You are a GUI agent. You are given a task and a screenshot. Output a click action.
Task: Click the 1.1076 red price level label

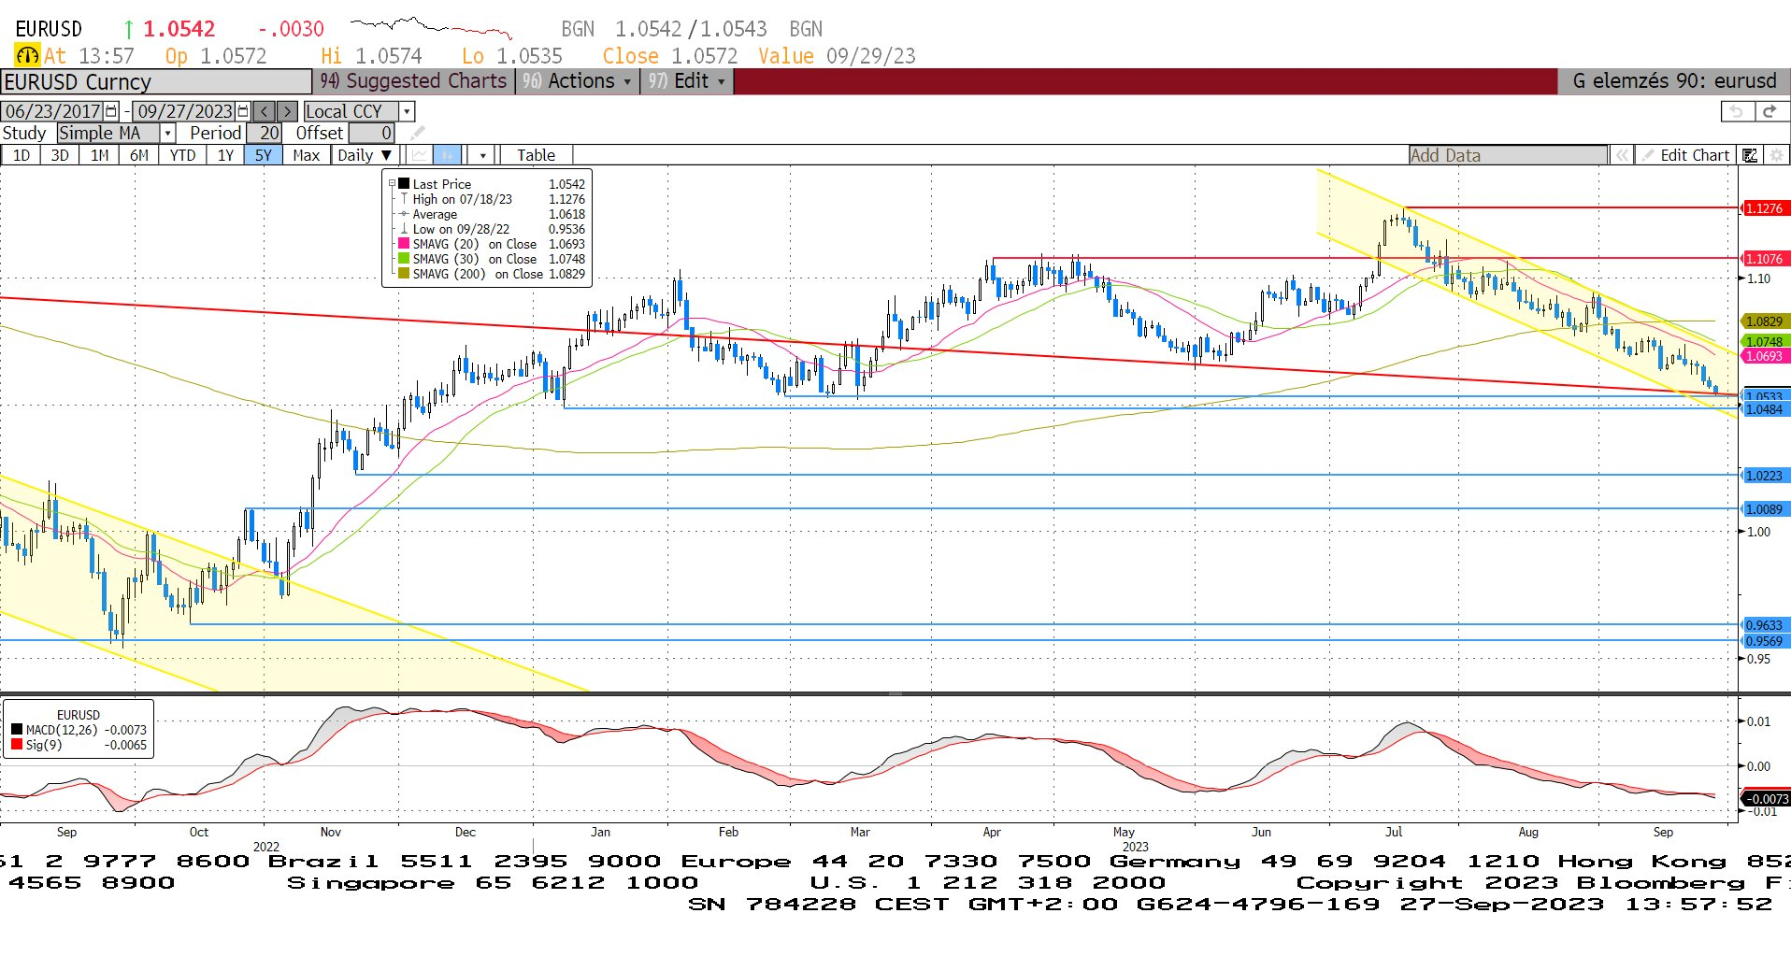[1765, 259]
